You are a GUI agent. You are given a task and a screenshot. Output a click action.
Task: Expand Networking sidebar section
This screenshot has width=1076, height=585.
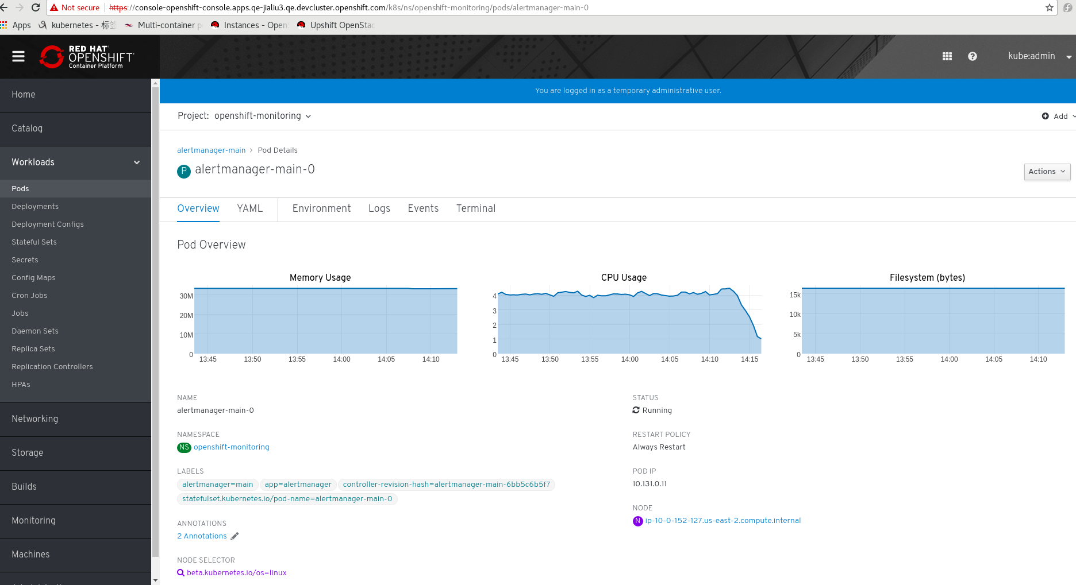tap(75, 419)
